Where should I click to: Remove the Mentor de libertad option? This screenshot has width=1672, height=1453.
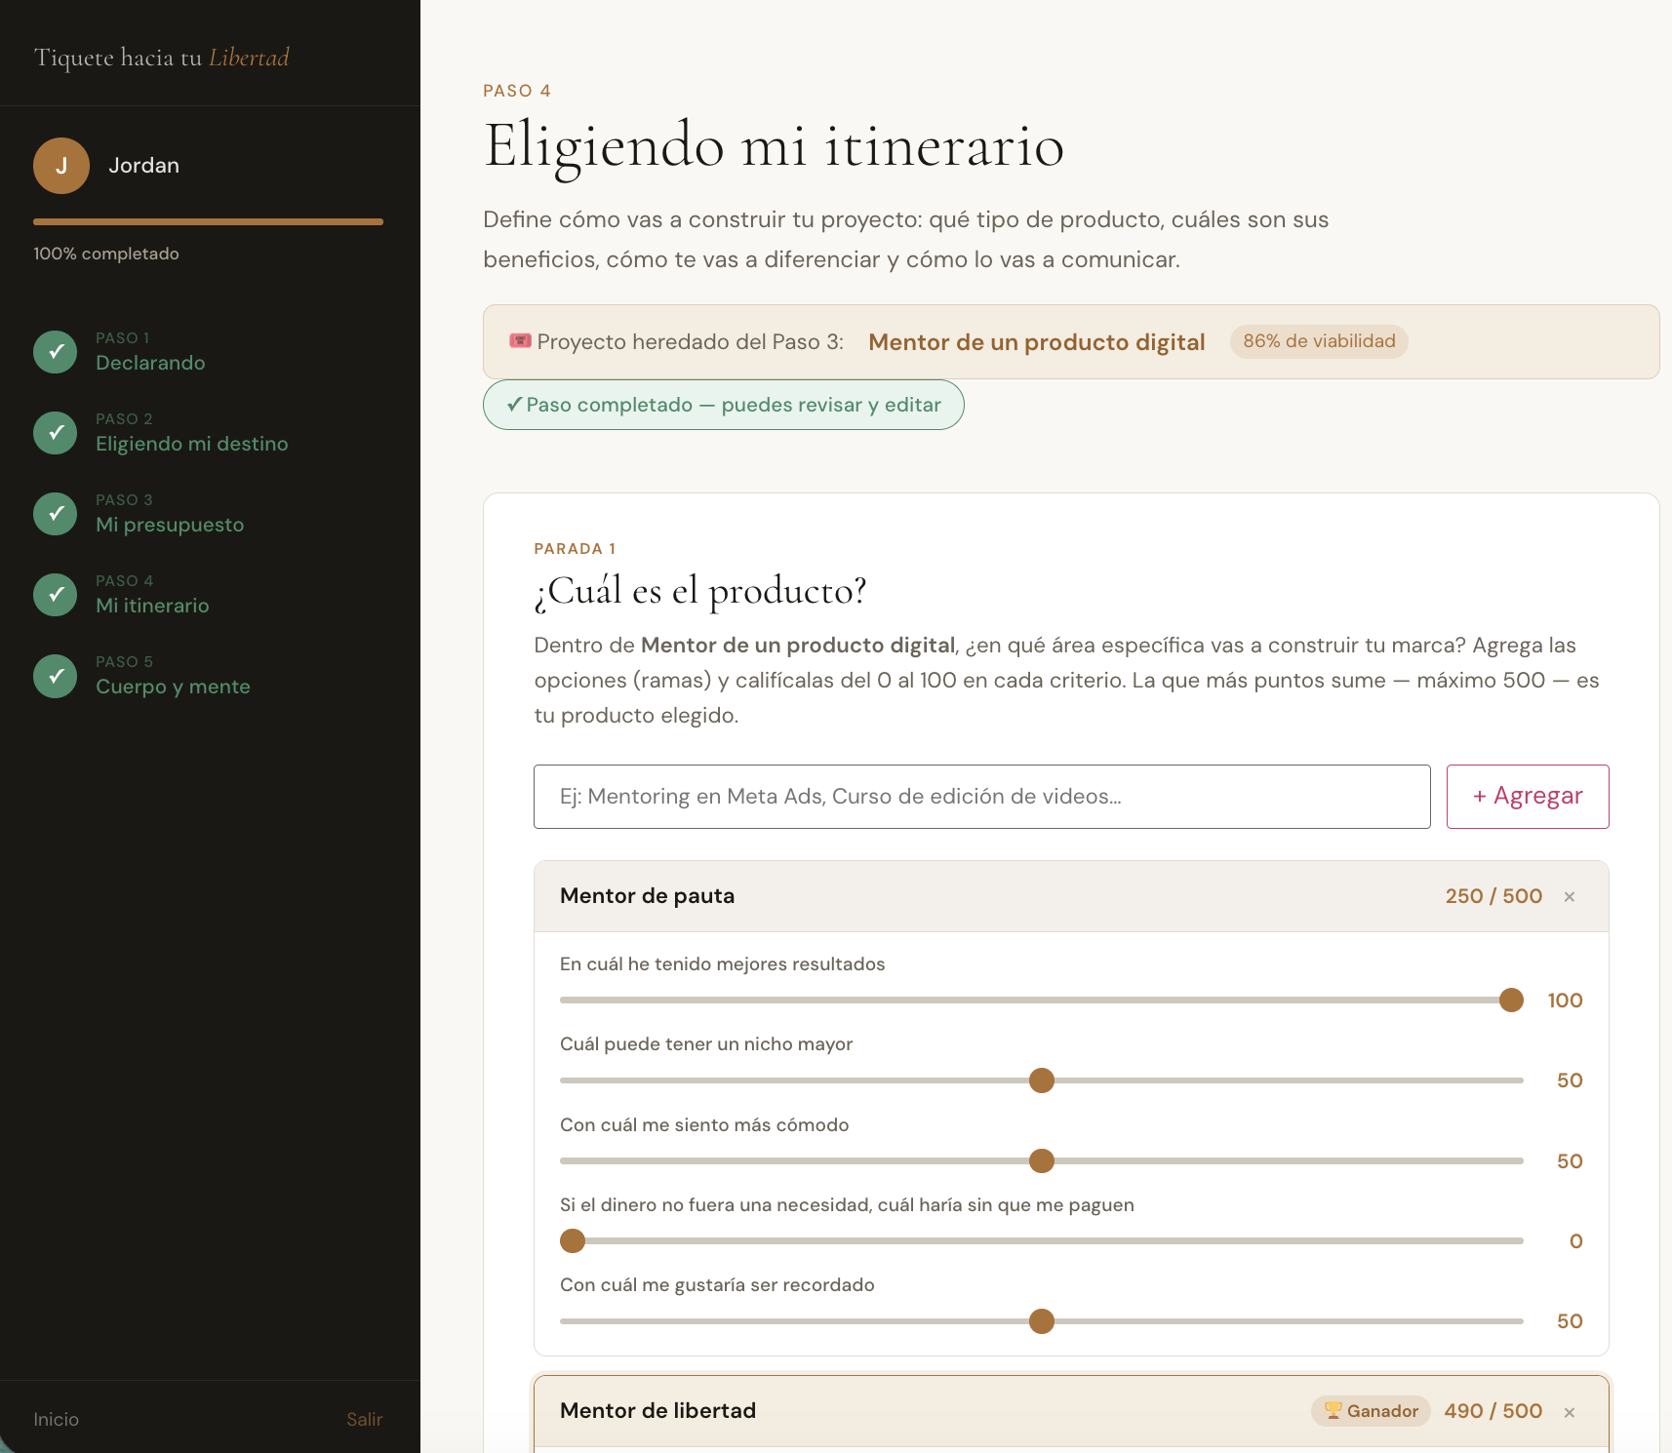click(x=1570, y=1412)
